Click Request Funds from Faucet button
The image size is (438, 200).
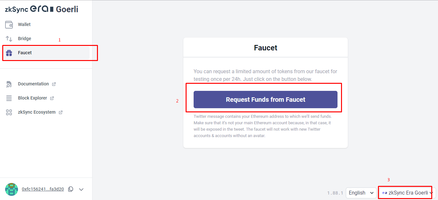pos(266,100)
